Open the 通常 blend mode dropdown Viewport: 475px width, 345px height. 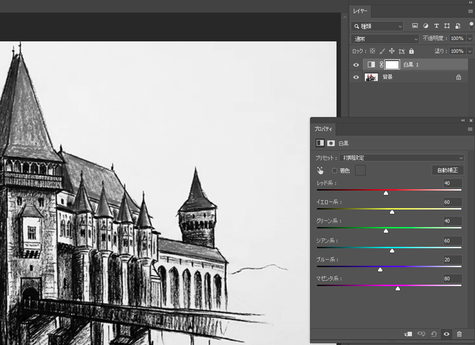385,39
